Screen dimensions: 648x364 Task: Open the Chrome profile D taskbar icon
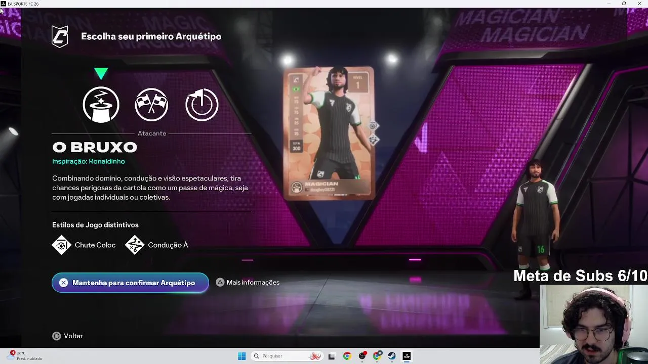[377, 356]
